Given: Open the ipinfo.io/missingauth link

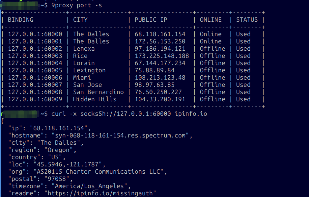Looking at the screenshot, I should 100,193.
